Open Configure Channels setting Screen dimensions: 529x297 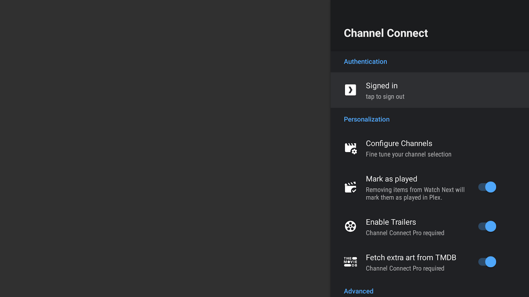(x=430, y=148)
